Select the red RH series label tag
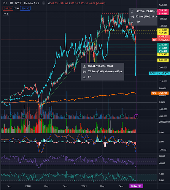The height and width of the screenshot is (190, 170). point(154,40)
